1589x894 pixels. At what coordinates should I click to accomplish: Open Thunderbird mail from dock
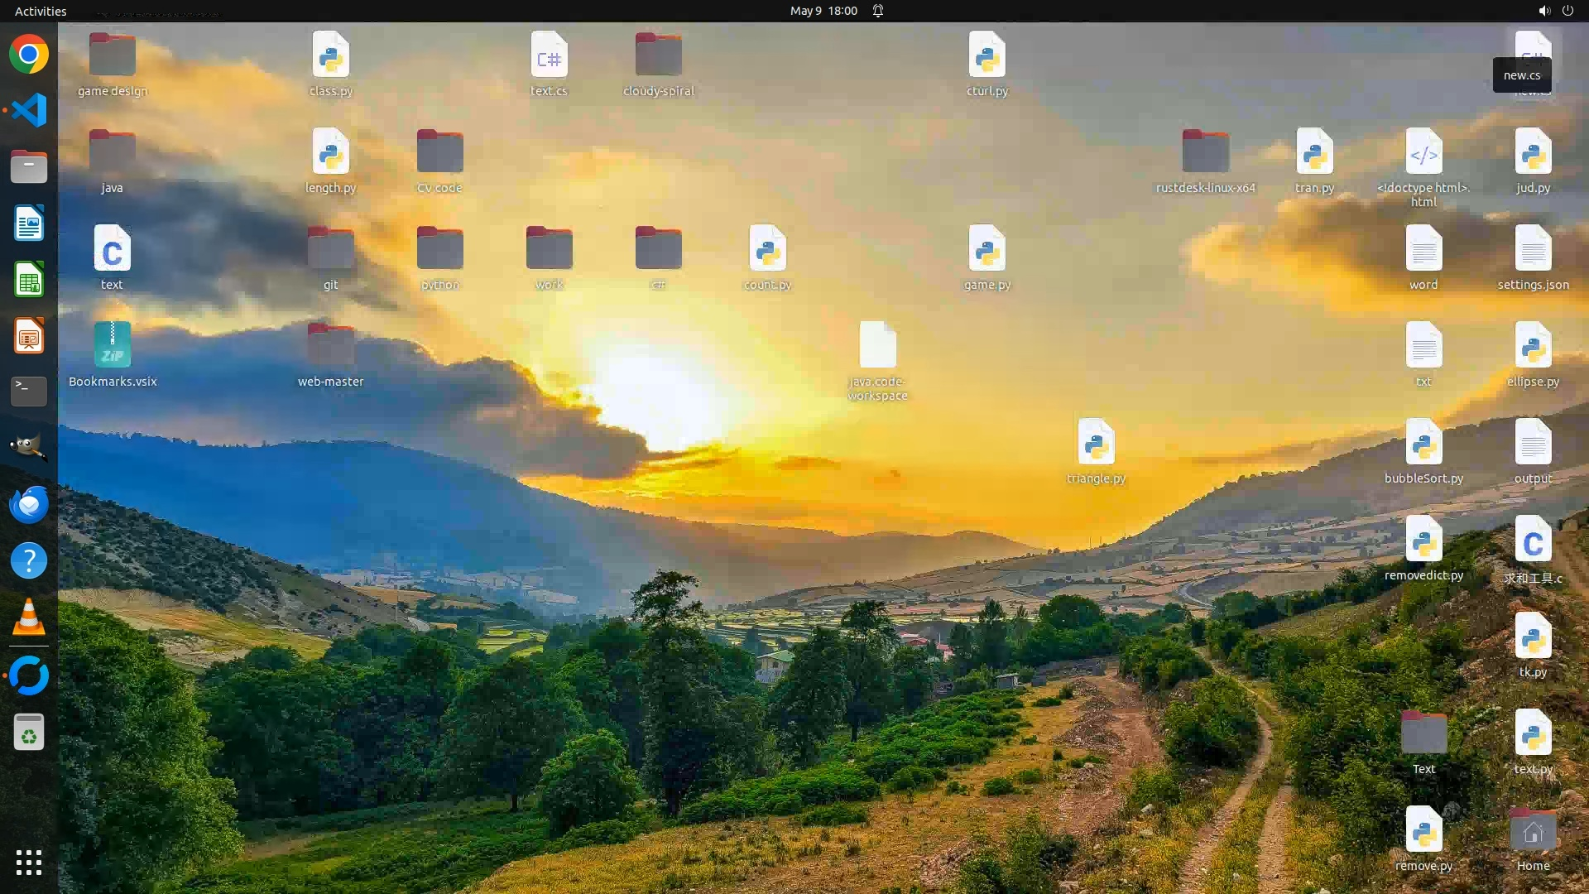(x=29, y=504)
